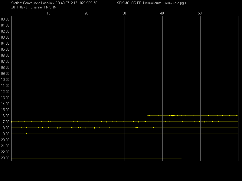Image resolution: width=242 pixels, height=181 pixels.
Task: Click the 20:00 seismic trace line
Action: 125,140
